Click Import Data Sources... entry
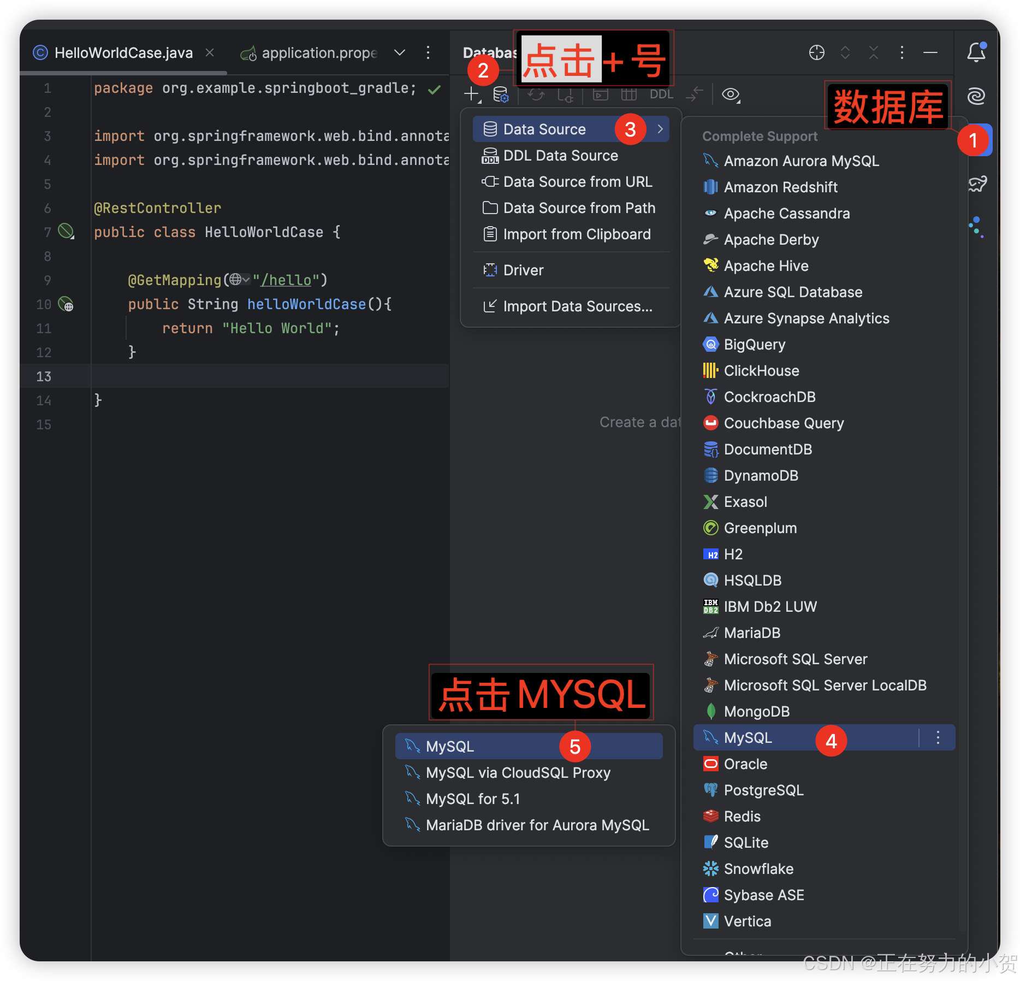 [571, 306]
